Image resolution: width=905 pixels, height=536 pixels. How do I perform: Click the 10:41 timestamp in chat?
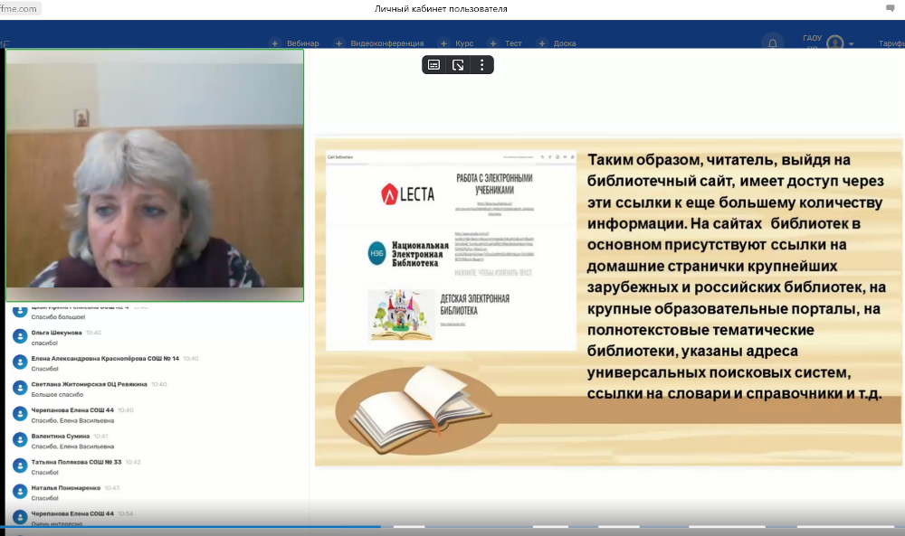click(x=101, y=437)
